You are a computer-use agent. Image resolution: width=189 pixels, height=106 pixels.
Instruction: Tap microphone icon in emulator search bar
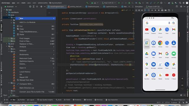[169, 23]
